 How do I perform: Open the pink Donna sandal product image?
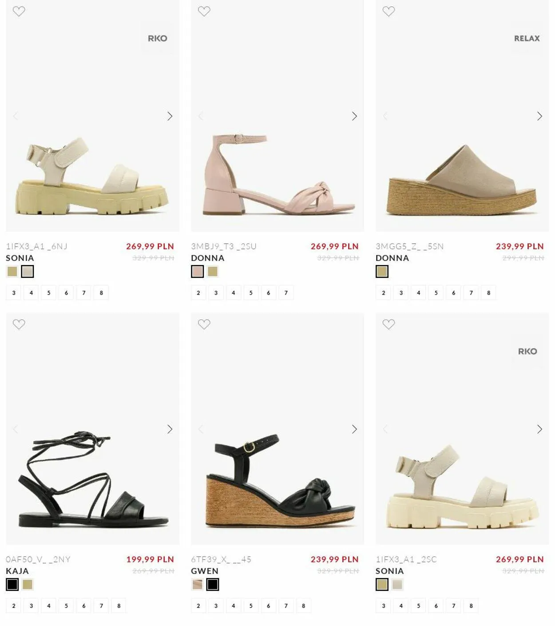[x=277, y=116]
